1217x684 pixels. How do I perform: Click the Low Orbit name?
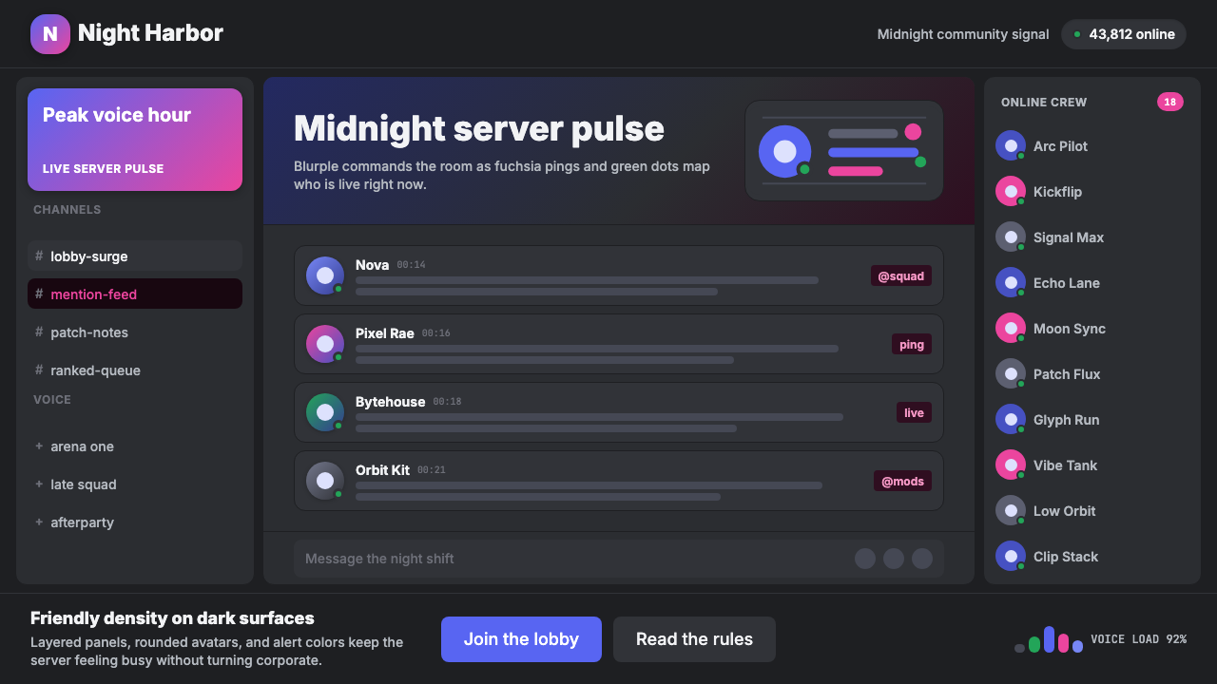1064,511
